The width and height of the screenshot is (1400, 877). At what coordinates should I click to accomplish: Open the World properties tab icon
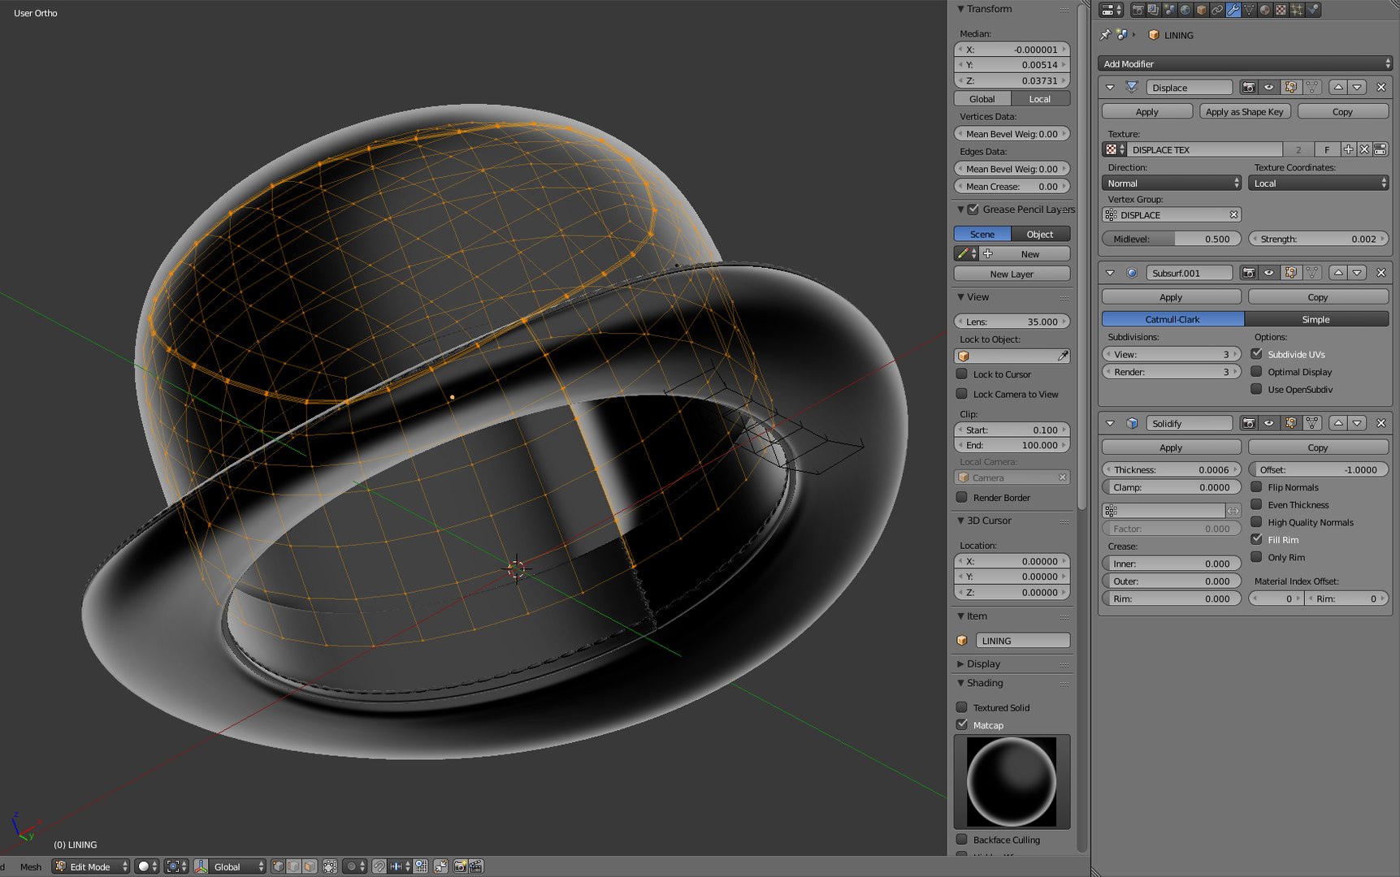(x=1185, y=10)
